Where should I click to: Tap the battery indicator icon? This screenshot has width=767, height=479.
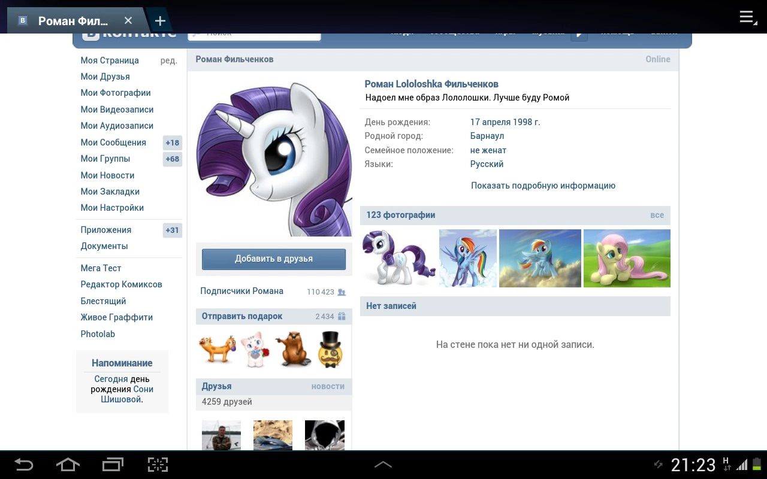[756, 465]
